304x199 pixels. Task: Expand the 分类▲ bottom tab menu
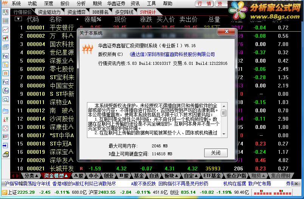pos(31,176)
